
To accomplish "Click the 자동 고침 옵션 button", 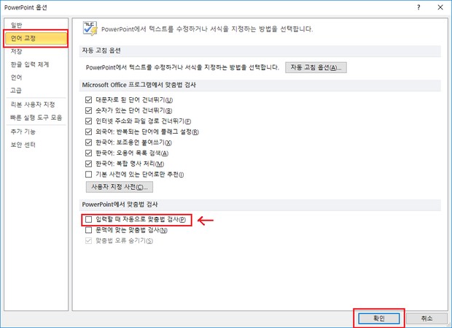I will [x=316, y=67].
